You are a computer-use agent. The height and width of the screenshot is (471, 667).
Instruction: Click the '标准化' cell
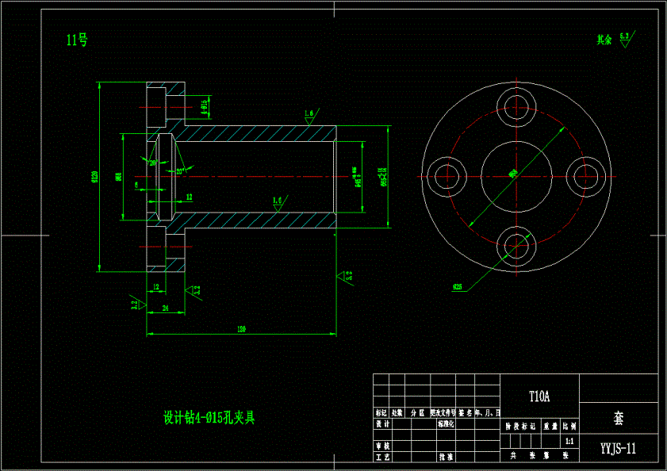pos(446,423)
